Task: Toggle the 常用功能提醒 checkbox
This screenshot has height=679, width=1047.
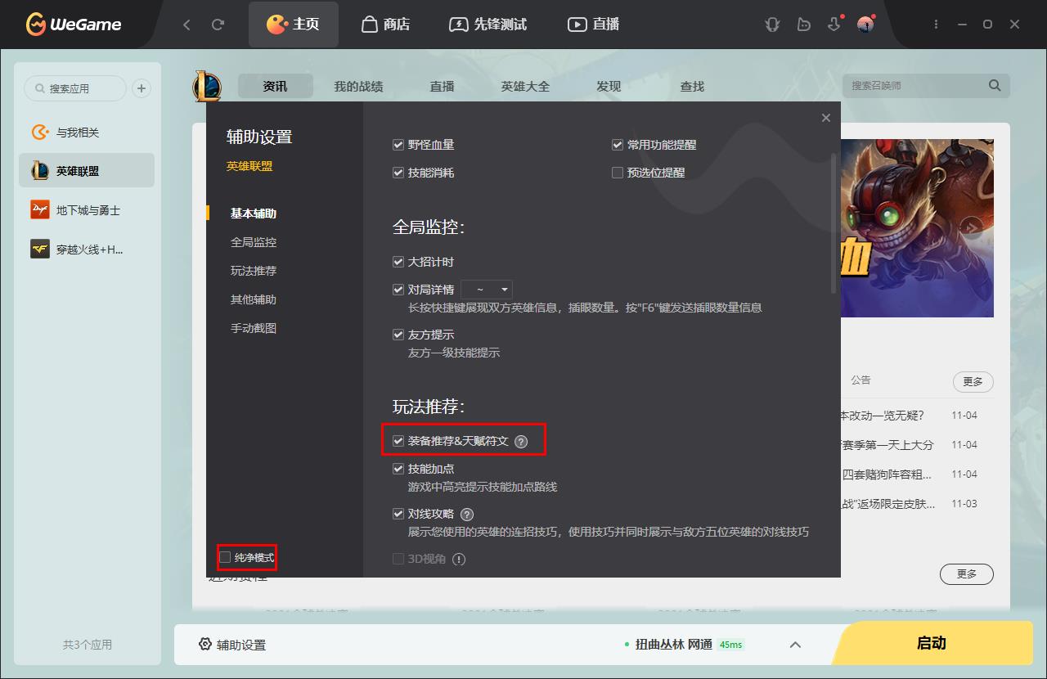Action: click(618, 145)
